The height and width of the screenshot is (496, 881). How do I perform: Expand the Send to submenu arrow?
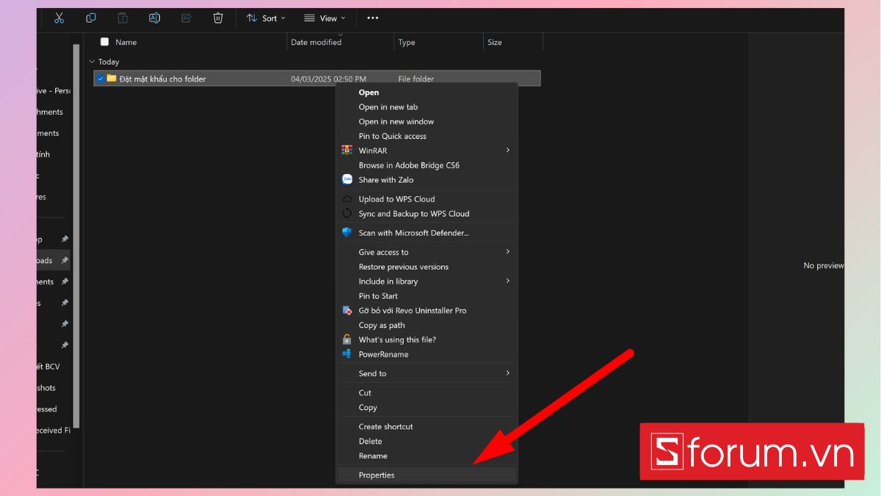tap(507, 373)
